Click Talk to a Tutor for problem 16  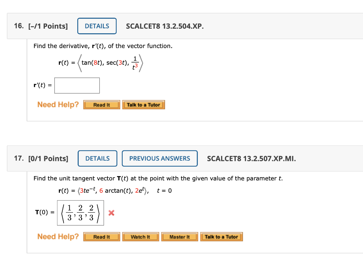pyautogui.click(x=144, y=104)
